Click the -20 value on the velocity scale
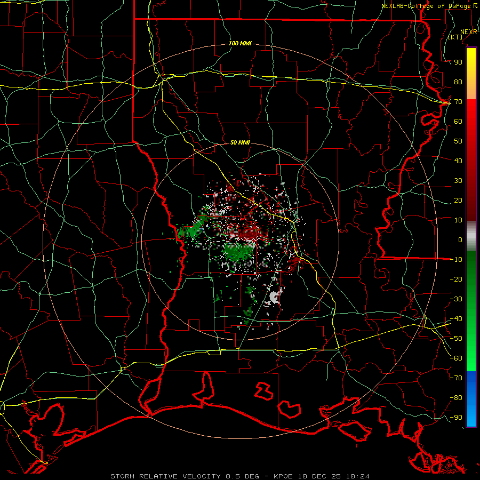The image size is (480, 480). pos(456,279)
